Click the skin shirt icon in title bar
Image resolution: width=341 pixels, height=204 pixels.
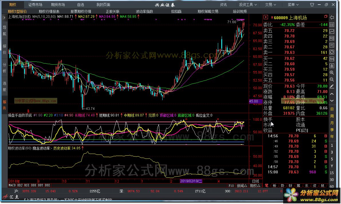[312, 5]
